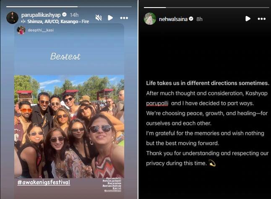Tap the verified badge beside parupallikashyap
This screenshot has height=199, width=271.
pyautogui.click(x=65, y=15)
